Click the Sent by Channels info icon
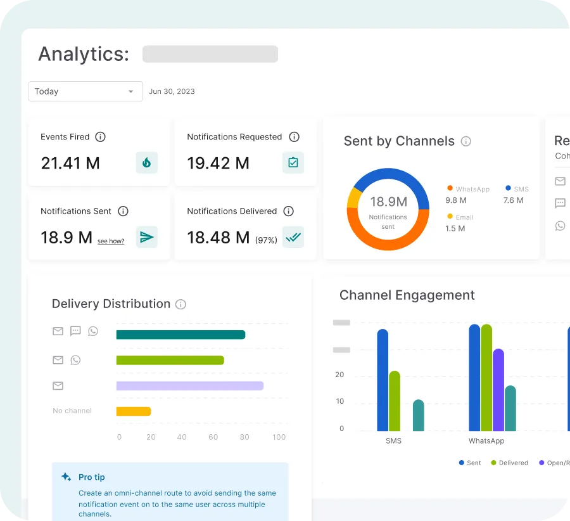This screenshot has height=521, width=570. coord(466,141)
